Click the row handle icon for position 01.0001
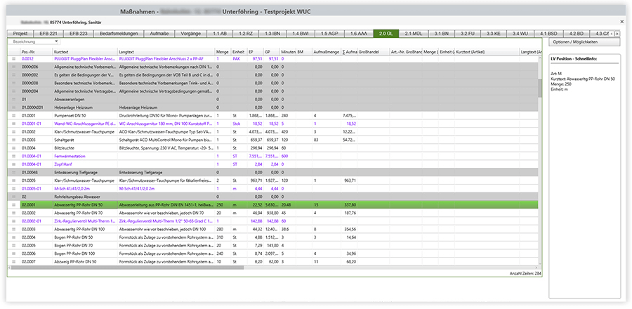Viewport: 632px width, 309px height. [13, 115]
